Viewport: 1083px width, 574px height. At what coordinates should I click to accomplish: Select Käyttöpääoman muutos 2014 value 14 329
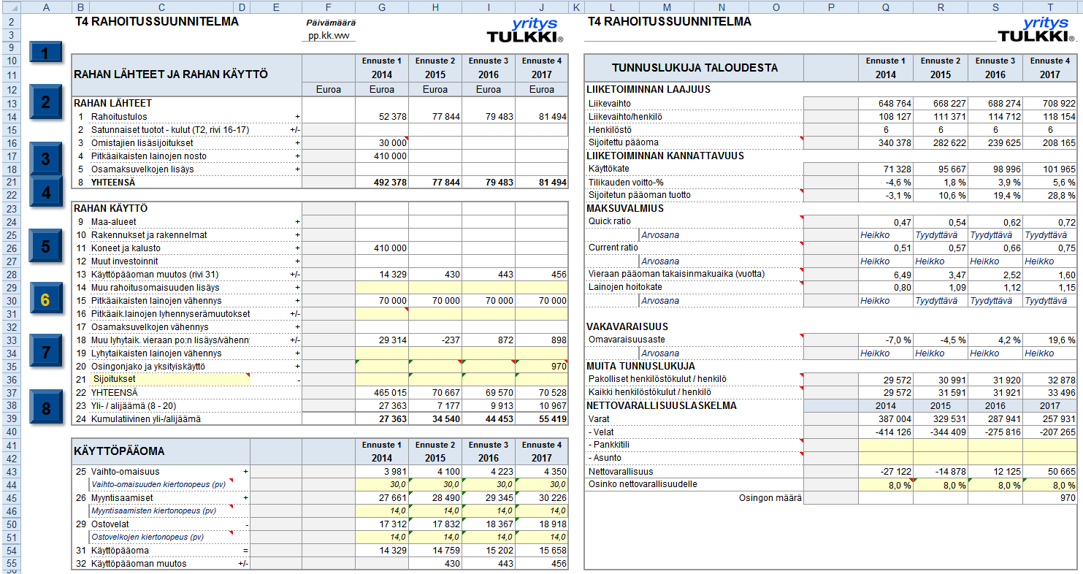382,274
